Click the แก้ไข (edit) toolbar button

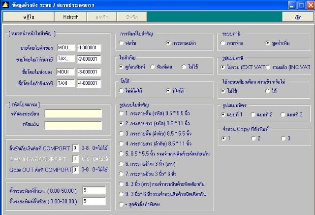pos(29,17)
